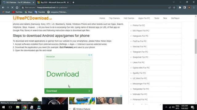Click the MediaGet advertiser label
This screenshot has width=197, height=110.
point(50,57)
